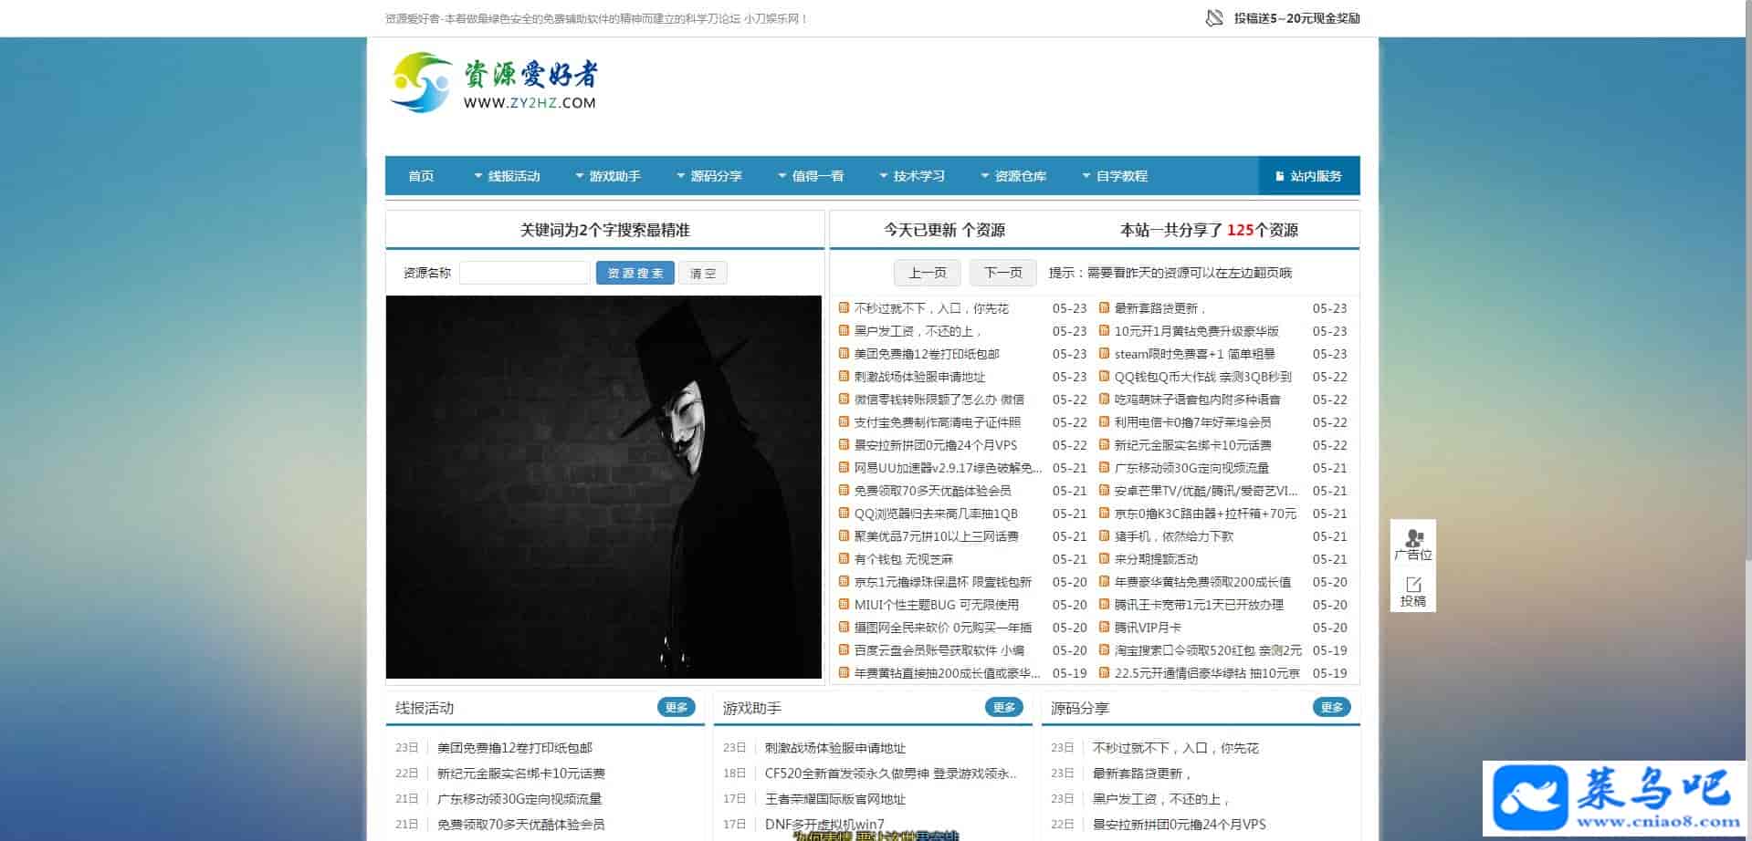Image resolution: width=1752 pixels, height=841 pixels.
Task: Click the 广告位 sidebar icon
Action: [x=1413, y=539]
